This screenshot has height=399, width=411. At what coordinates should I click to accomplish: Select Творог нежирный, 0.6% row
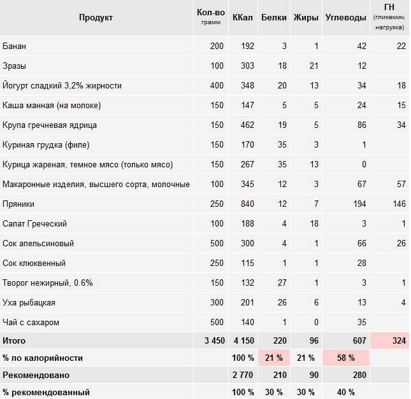pos(205,283)
